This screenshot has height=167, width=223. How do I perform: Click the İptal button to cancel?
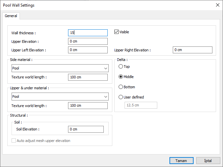(x=208, y=161)
